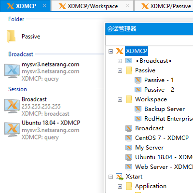Expand the <Broadcast> tree node
This screenshot has height=193, width=193.
tap(120, 61)
